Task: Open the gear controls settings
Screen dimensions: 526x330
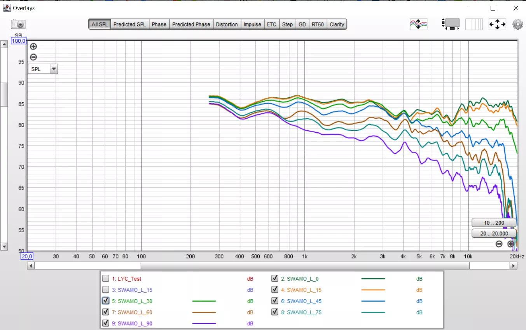Action: tap(517, 24)
